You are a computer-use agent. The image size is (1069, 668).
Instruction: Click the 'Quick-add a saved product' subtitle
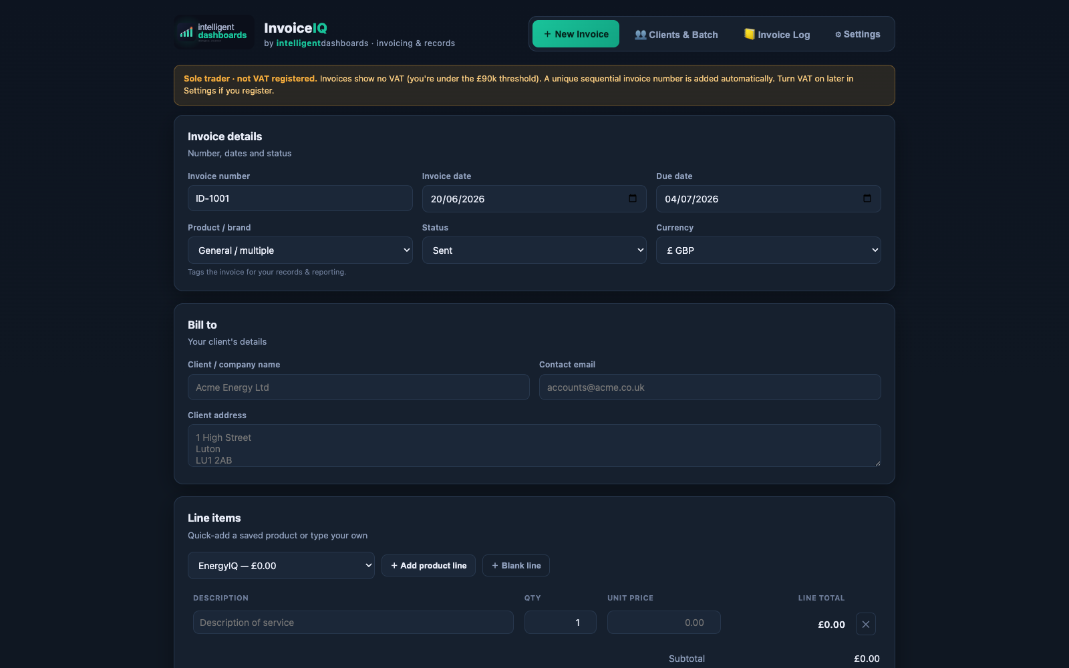(277, 536)
